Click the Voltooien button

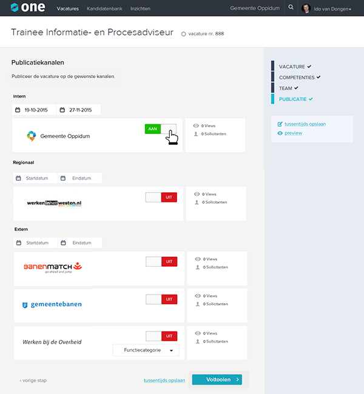[217, 379]
